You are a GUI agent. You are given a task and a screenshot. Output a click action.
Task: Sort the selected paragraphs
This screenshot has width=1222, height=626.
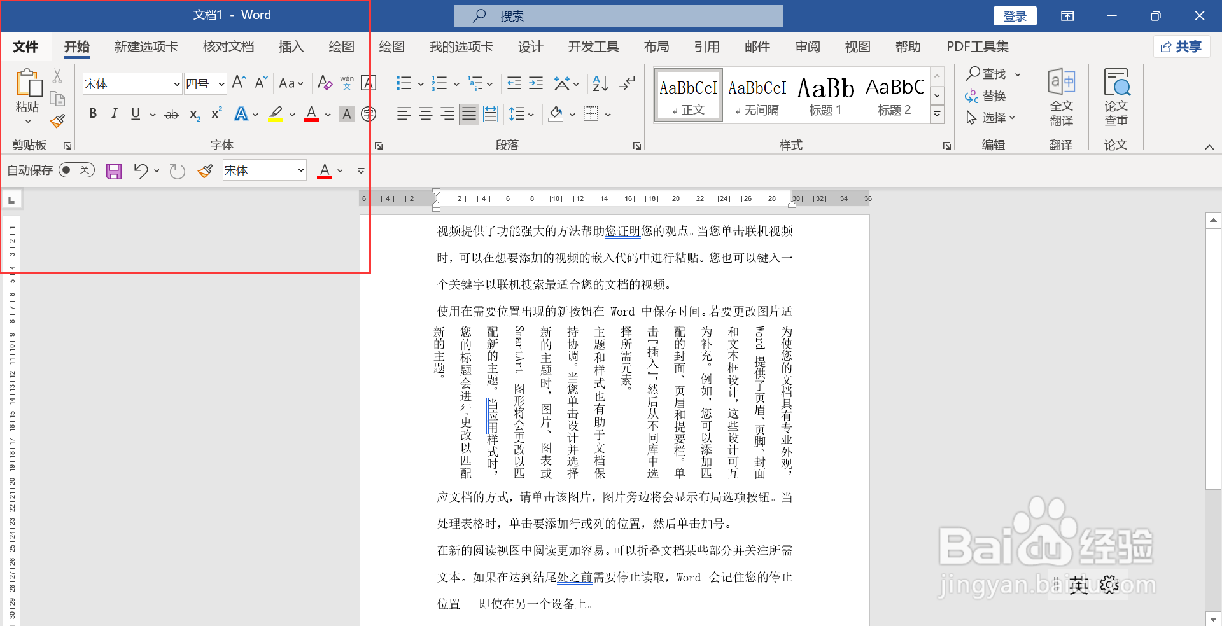[x=600, y=83]
